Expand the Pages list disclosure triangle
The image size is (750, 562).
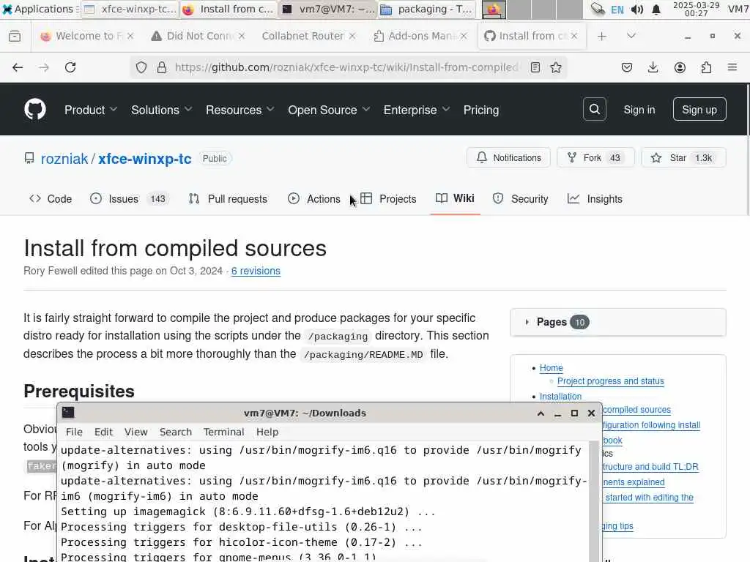[x=527, y=322]
